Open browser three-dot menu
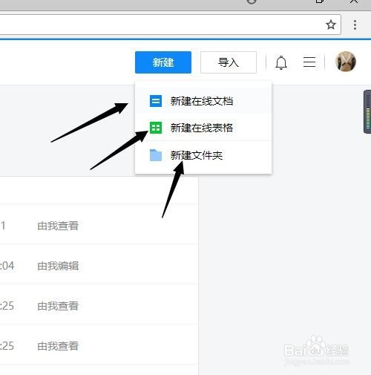Viewport: 371px width, 375px height. tap(355, 25)
